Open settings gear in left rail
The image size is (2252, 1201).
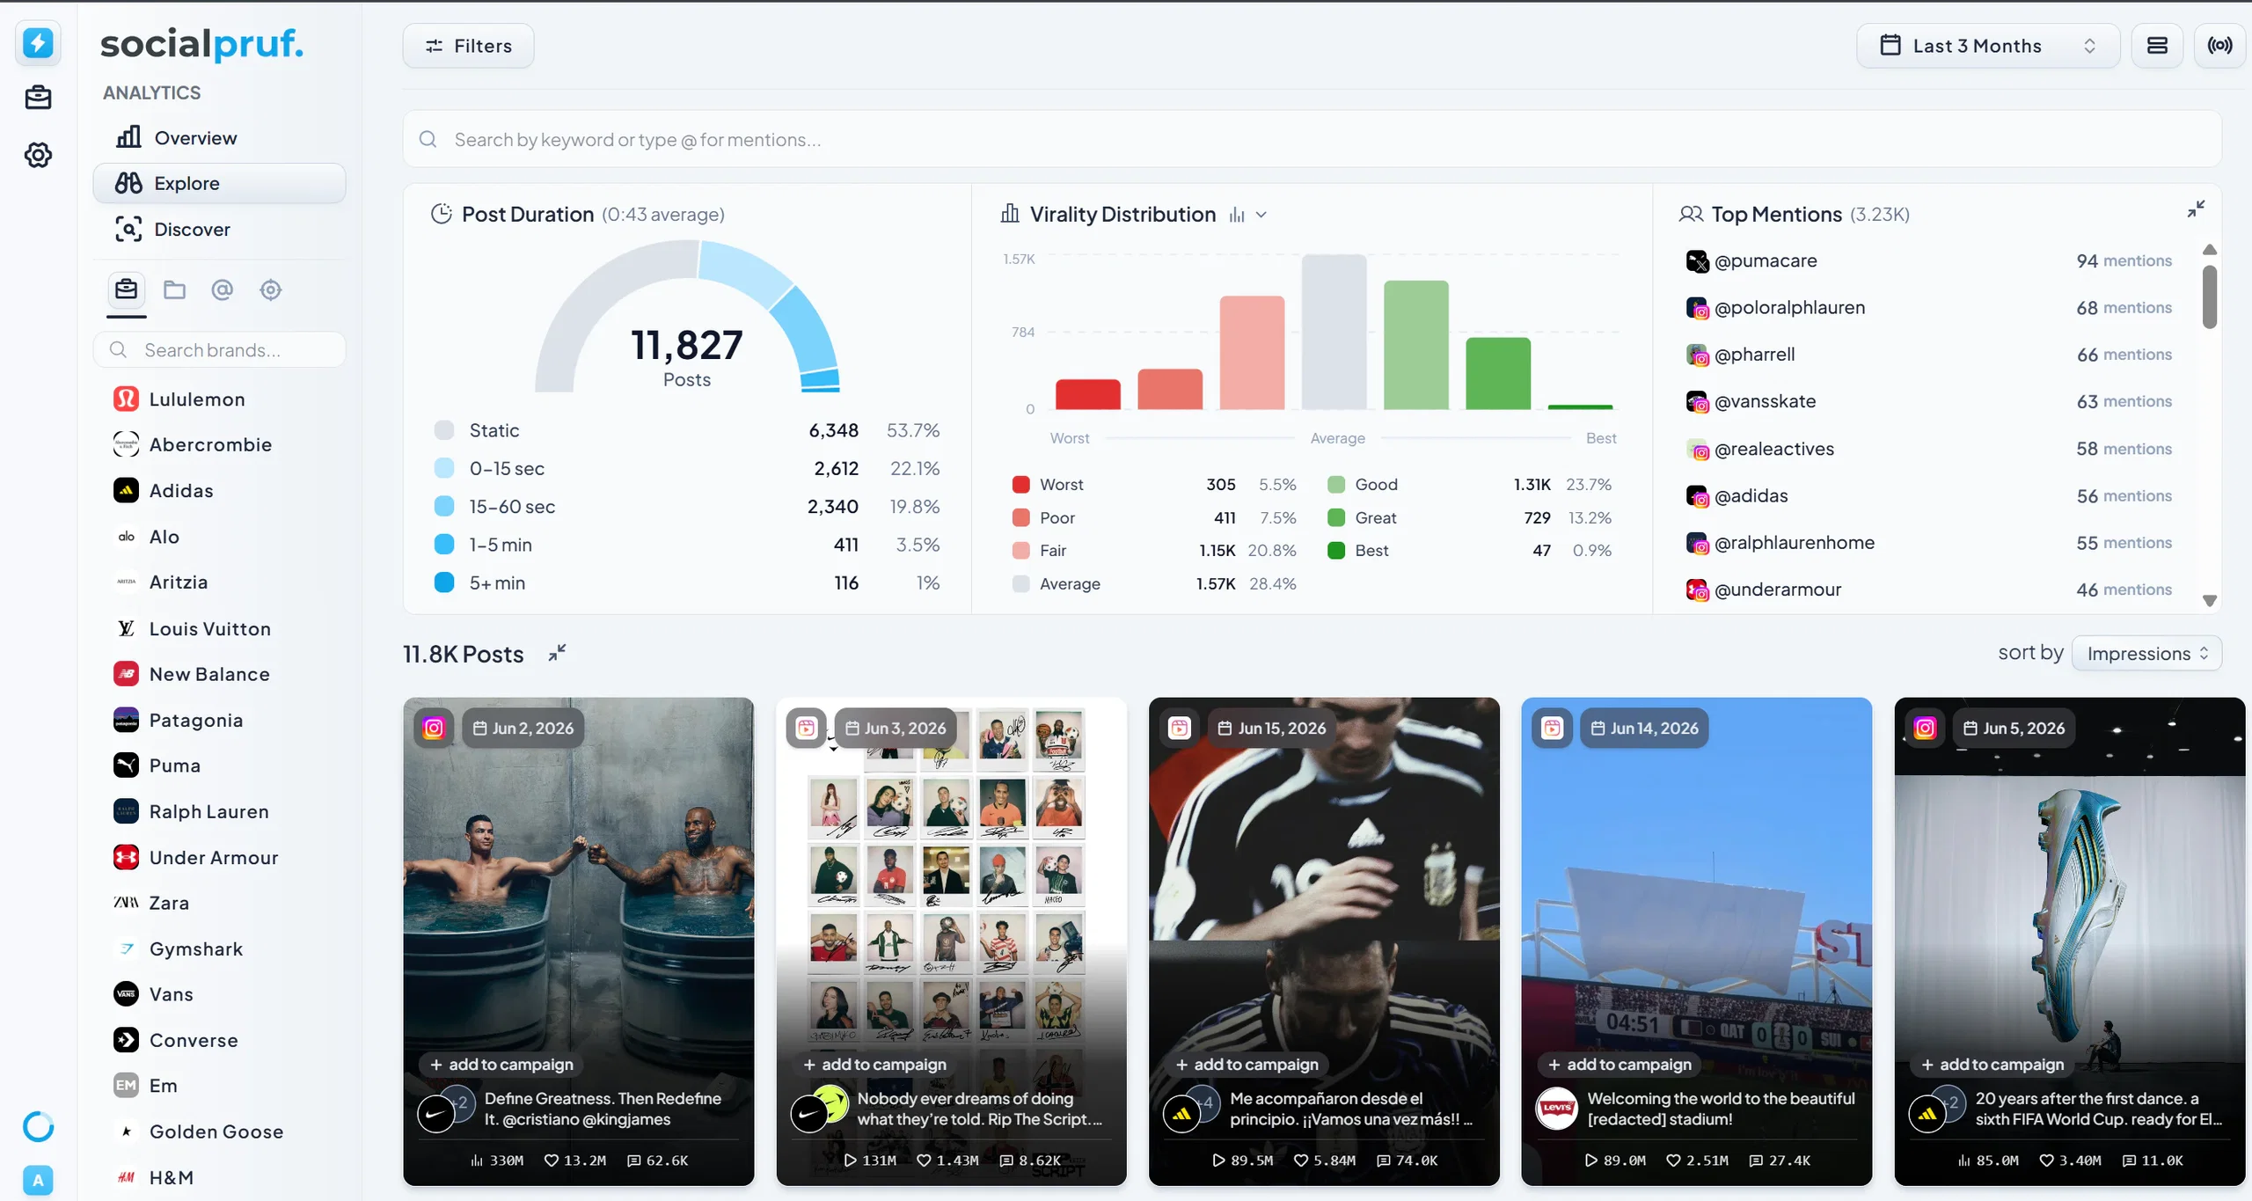pos(38,156)
